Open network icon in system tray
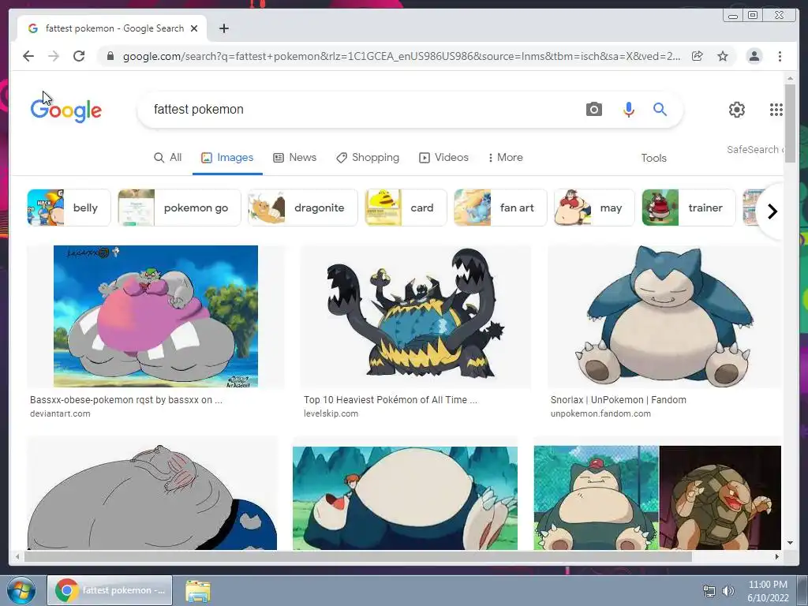The image size is (808, 606). (x=709, y=591)
